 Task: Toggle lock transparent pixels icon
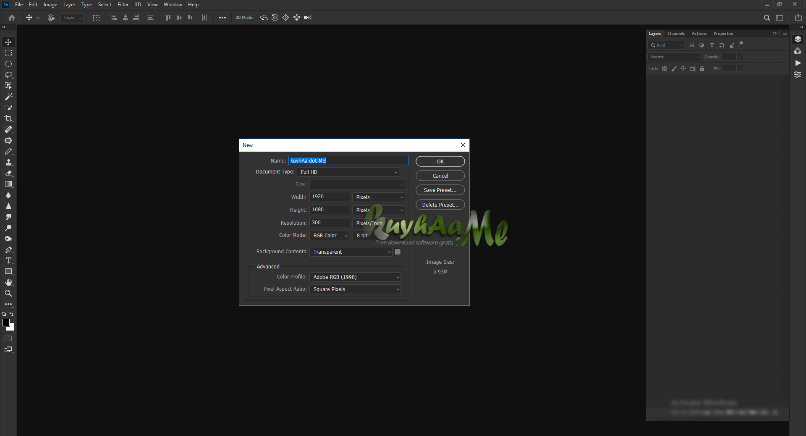click(x=665, y=68)
